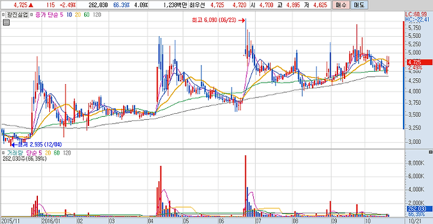
Task: Click the 광진실업 stock name label
Action: (x=17, y=15)
